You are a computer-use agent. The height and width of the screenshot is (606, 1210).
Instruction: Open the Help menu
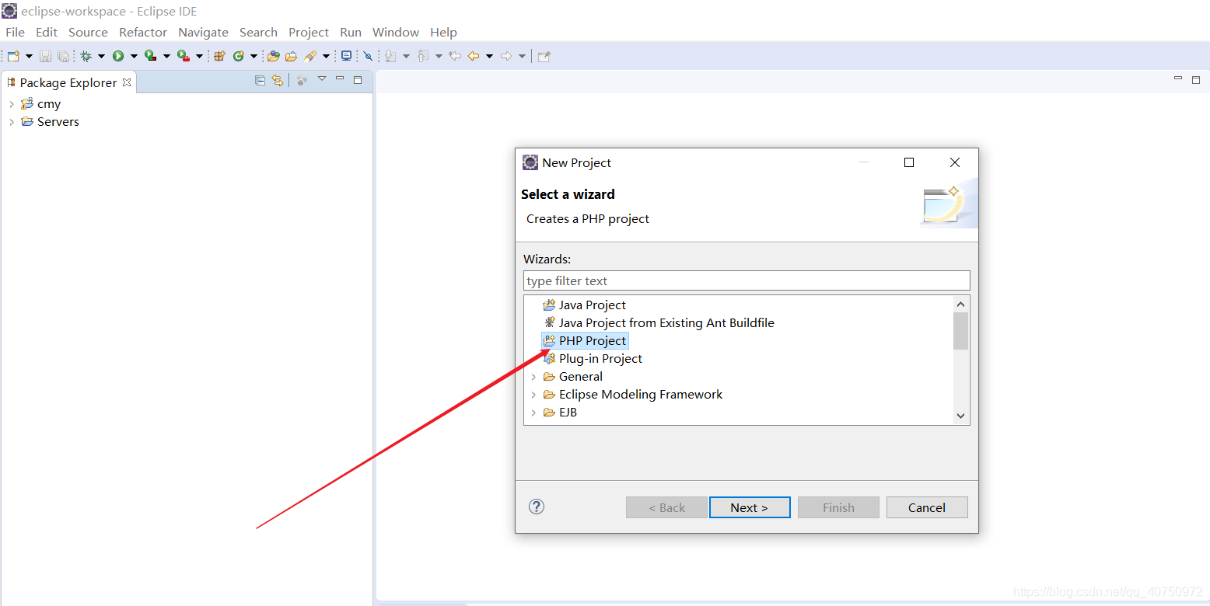tap(443, 32)
